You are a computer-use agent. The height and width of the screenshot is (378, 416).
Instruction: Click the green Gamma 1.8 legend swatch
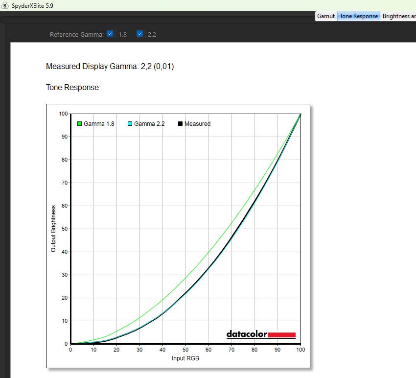[80, 124]
